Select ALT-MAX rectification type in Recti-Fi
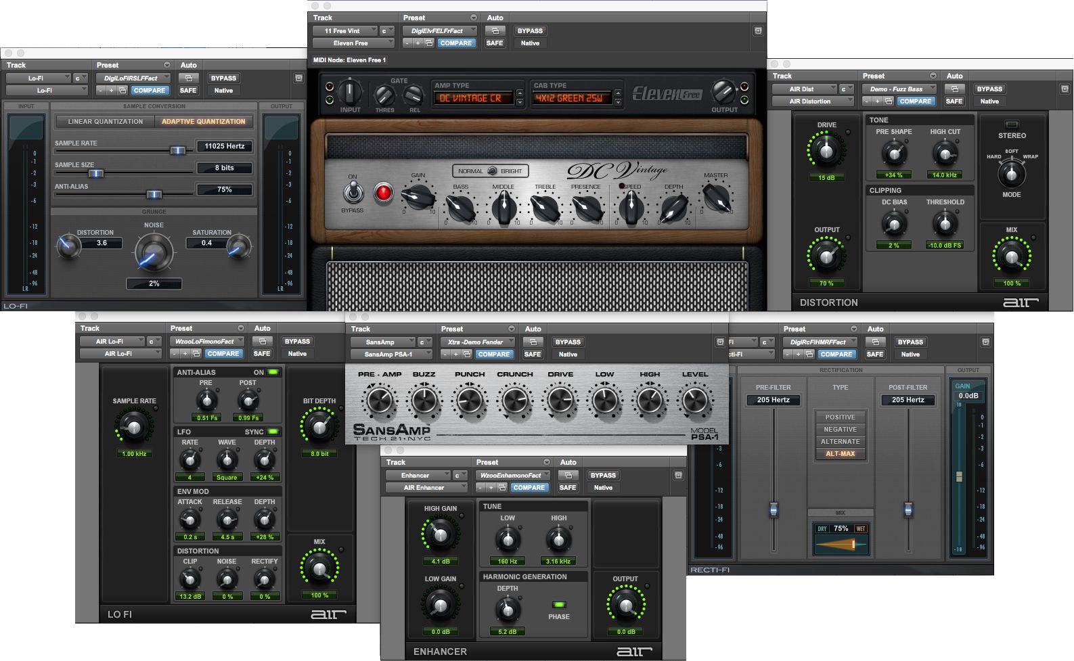The width and height of the screenshot is (1074, 661). [x=840, y=454]
